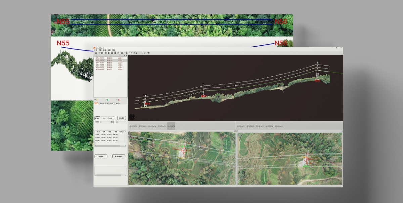The height and width of the screenshot is (203, 403).
Task: Click the open folder toolbar icon
Action: click(96, 53)
